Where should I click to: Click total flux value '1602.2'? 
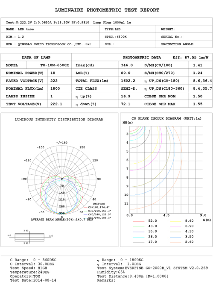[x=128, y=81]
